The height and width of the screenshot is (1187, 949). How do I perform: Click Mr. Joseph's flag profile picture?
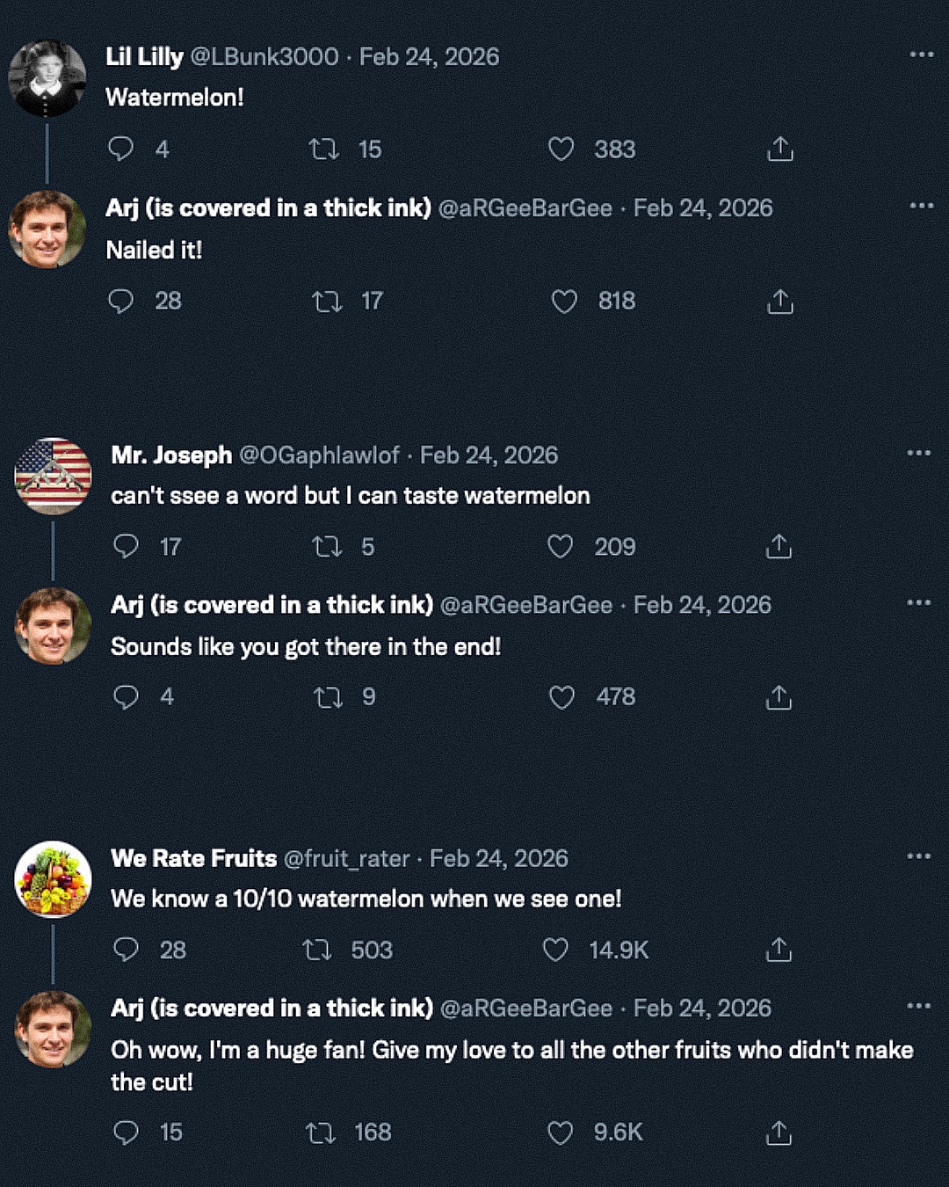click(x=53, y=476)
